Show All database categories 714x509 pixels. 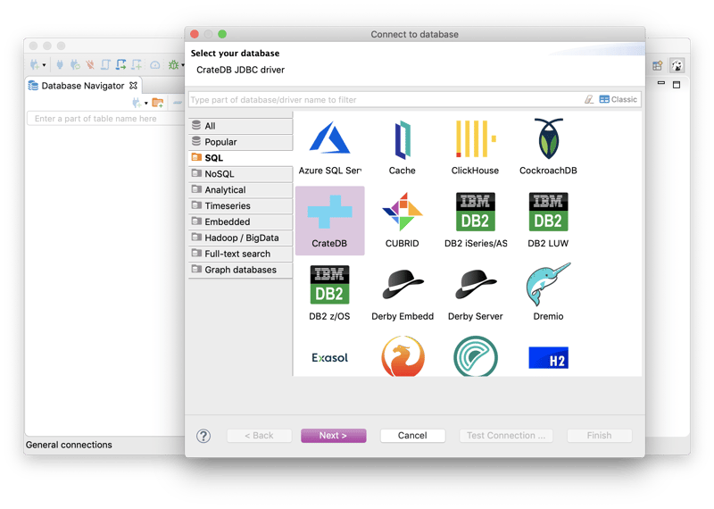[240, 126]
